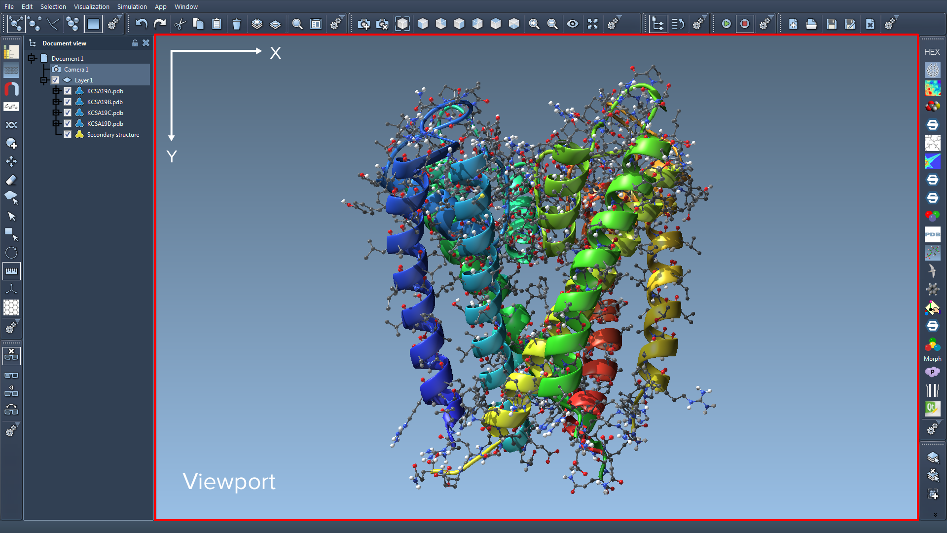
Task: Activate the Ruler measurement tool
Action: click(11, 270)
